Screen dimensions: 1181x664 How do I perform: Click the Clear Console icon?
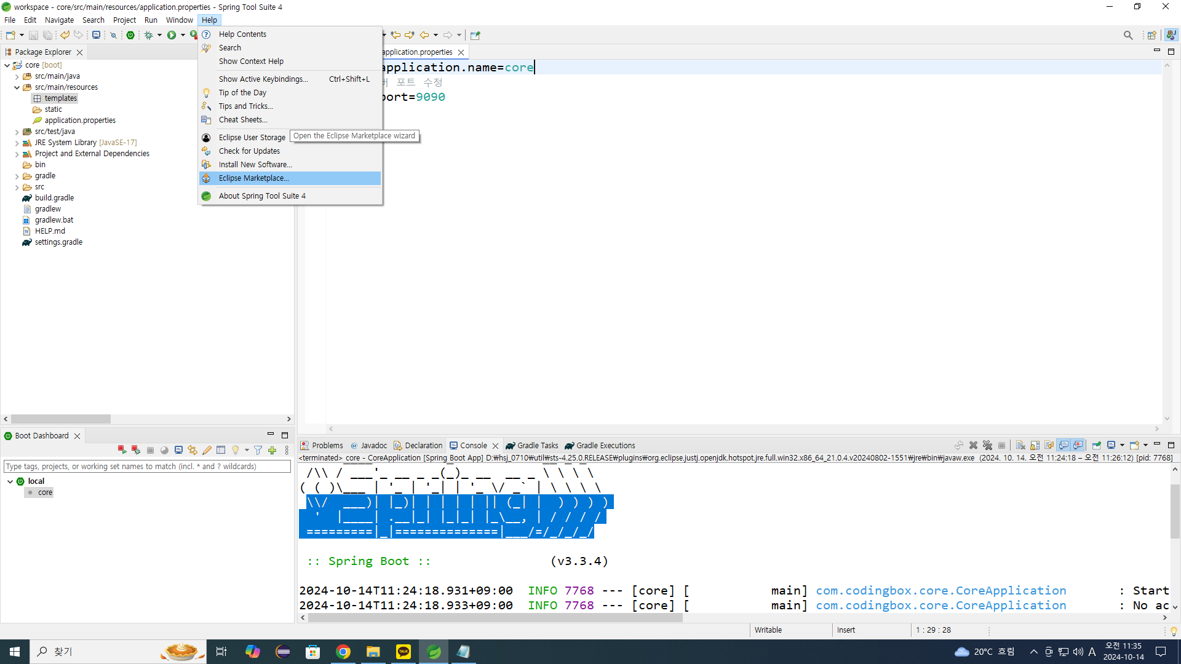(x=1020, y=445)
